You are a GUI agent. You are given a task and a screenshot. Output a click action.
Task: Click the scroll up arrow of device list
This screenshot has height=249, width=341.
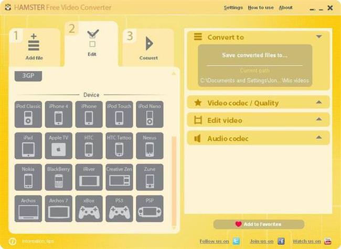[x=174, y=74]
